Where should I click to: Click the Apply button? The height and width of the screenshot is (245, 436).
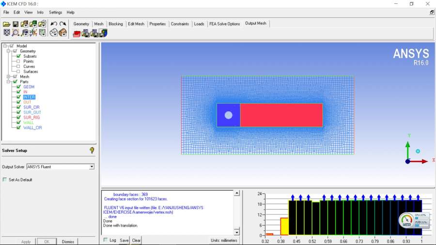26,242
